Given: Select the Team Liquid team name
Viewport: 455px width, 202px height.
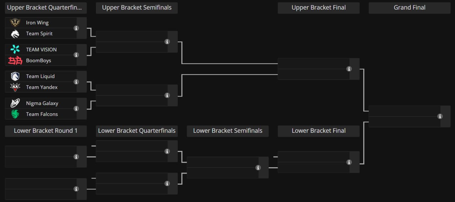Looking at the screenshot, I should pos(40,76).
